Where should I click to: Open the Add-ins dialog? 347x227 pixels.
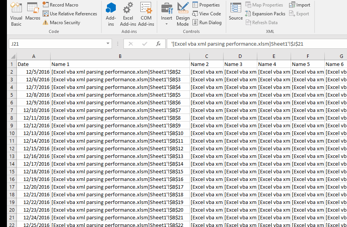(x=111, y=14)
